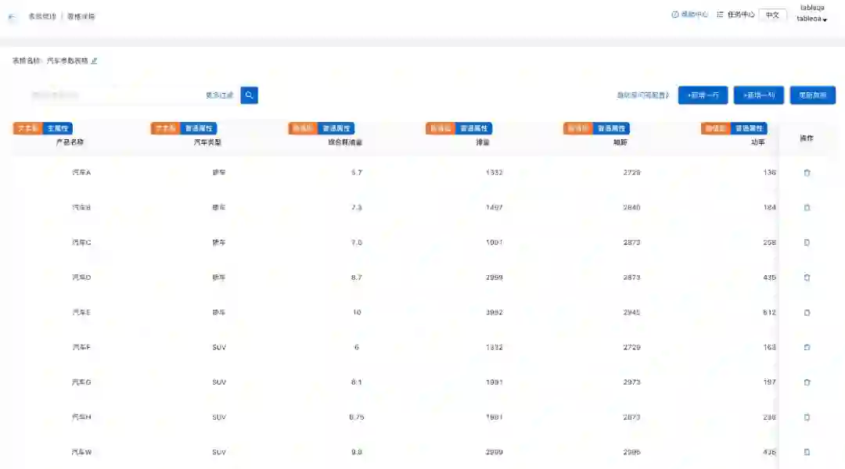845x469 pixels.
Task: Delete the 汽车D row
Action: pyautogui.click(x=807, y=277)
